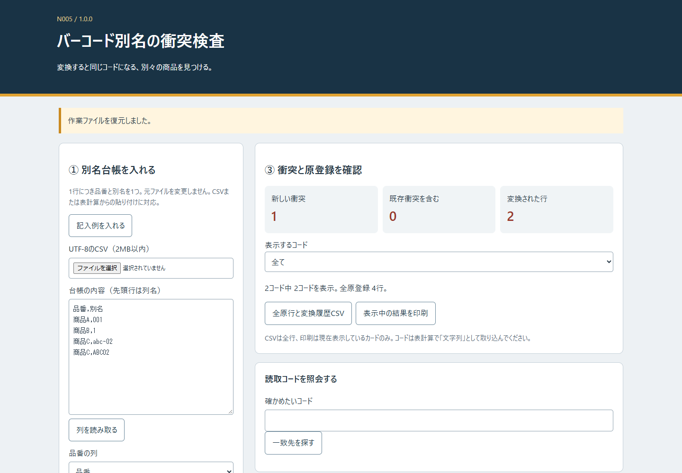Focus the 確かめたいコード input field
682x473 pixels.
[439, 420]
